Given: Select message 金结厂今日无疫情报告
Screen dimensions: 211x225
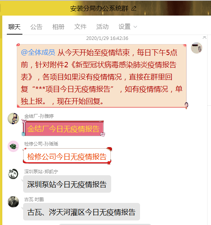Looking at the screenshot, I should [x=63, y=128].
